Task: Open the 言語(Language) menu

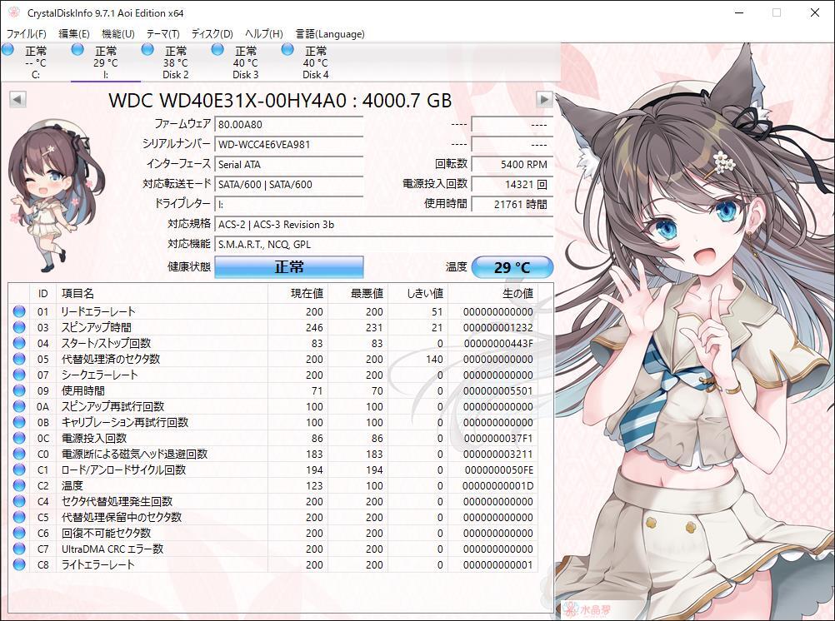Action: tap(330, 34)
